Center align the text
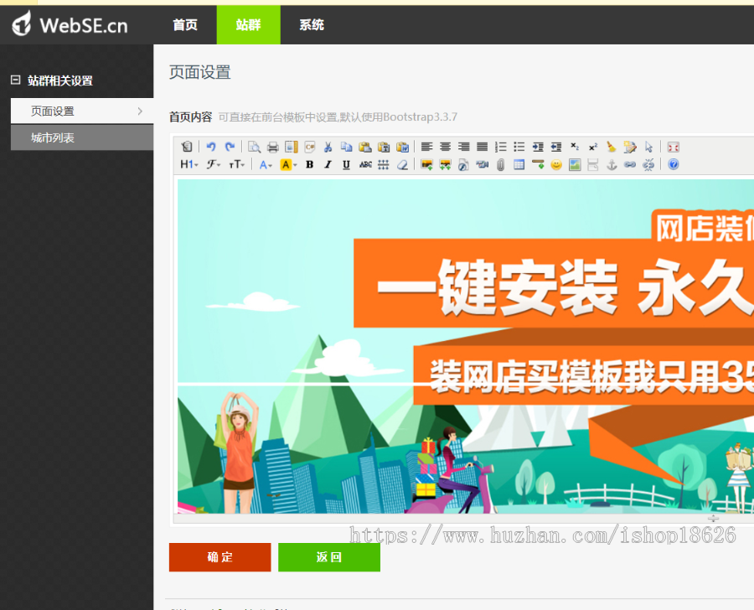This screenshot has height=610, width=754. (x=446, y=147)
